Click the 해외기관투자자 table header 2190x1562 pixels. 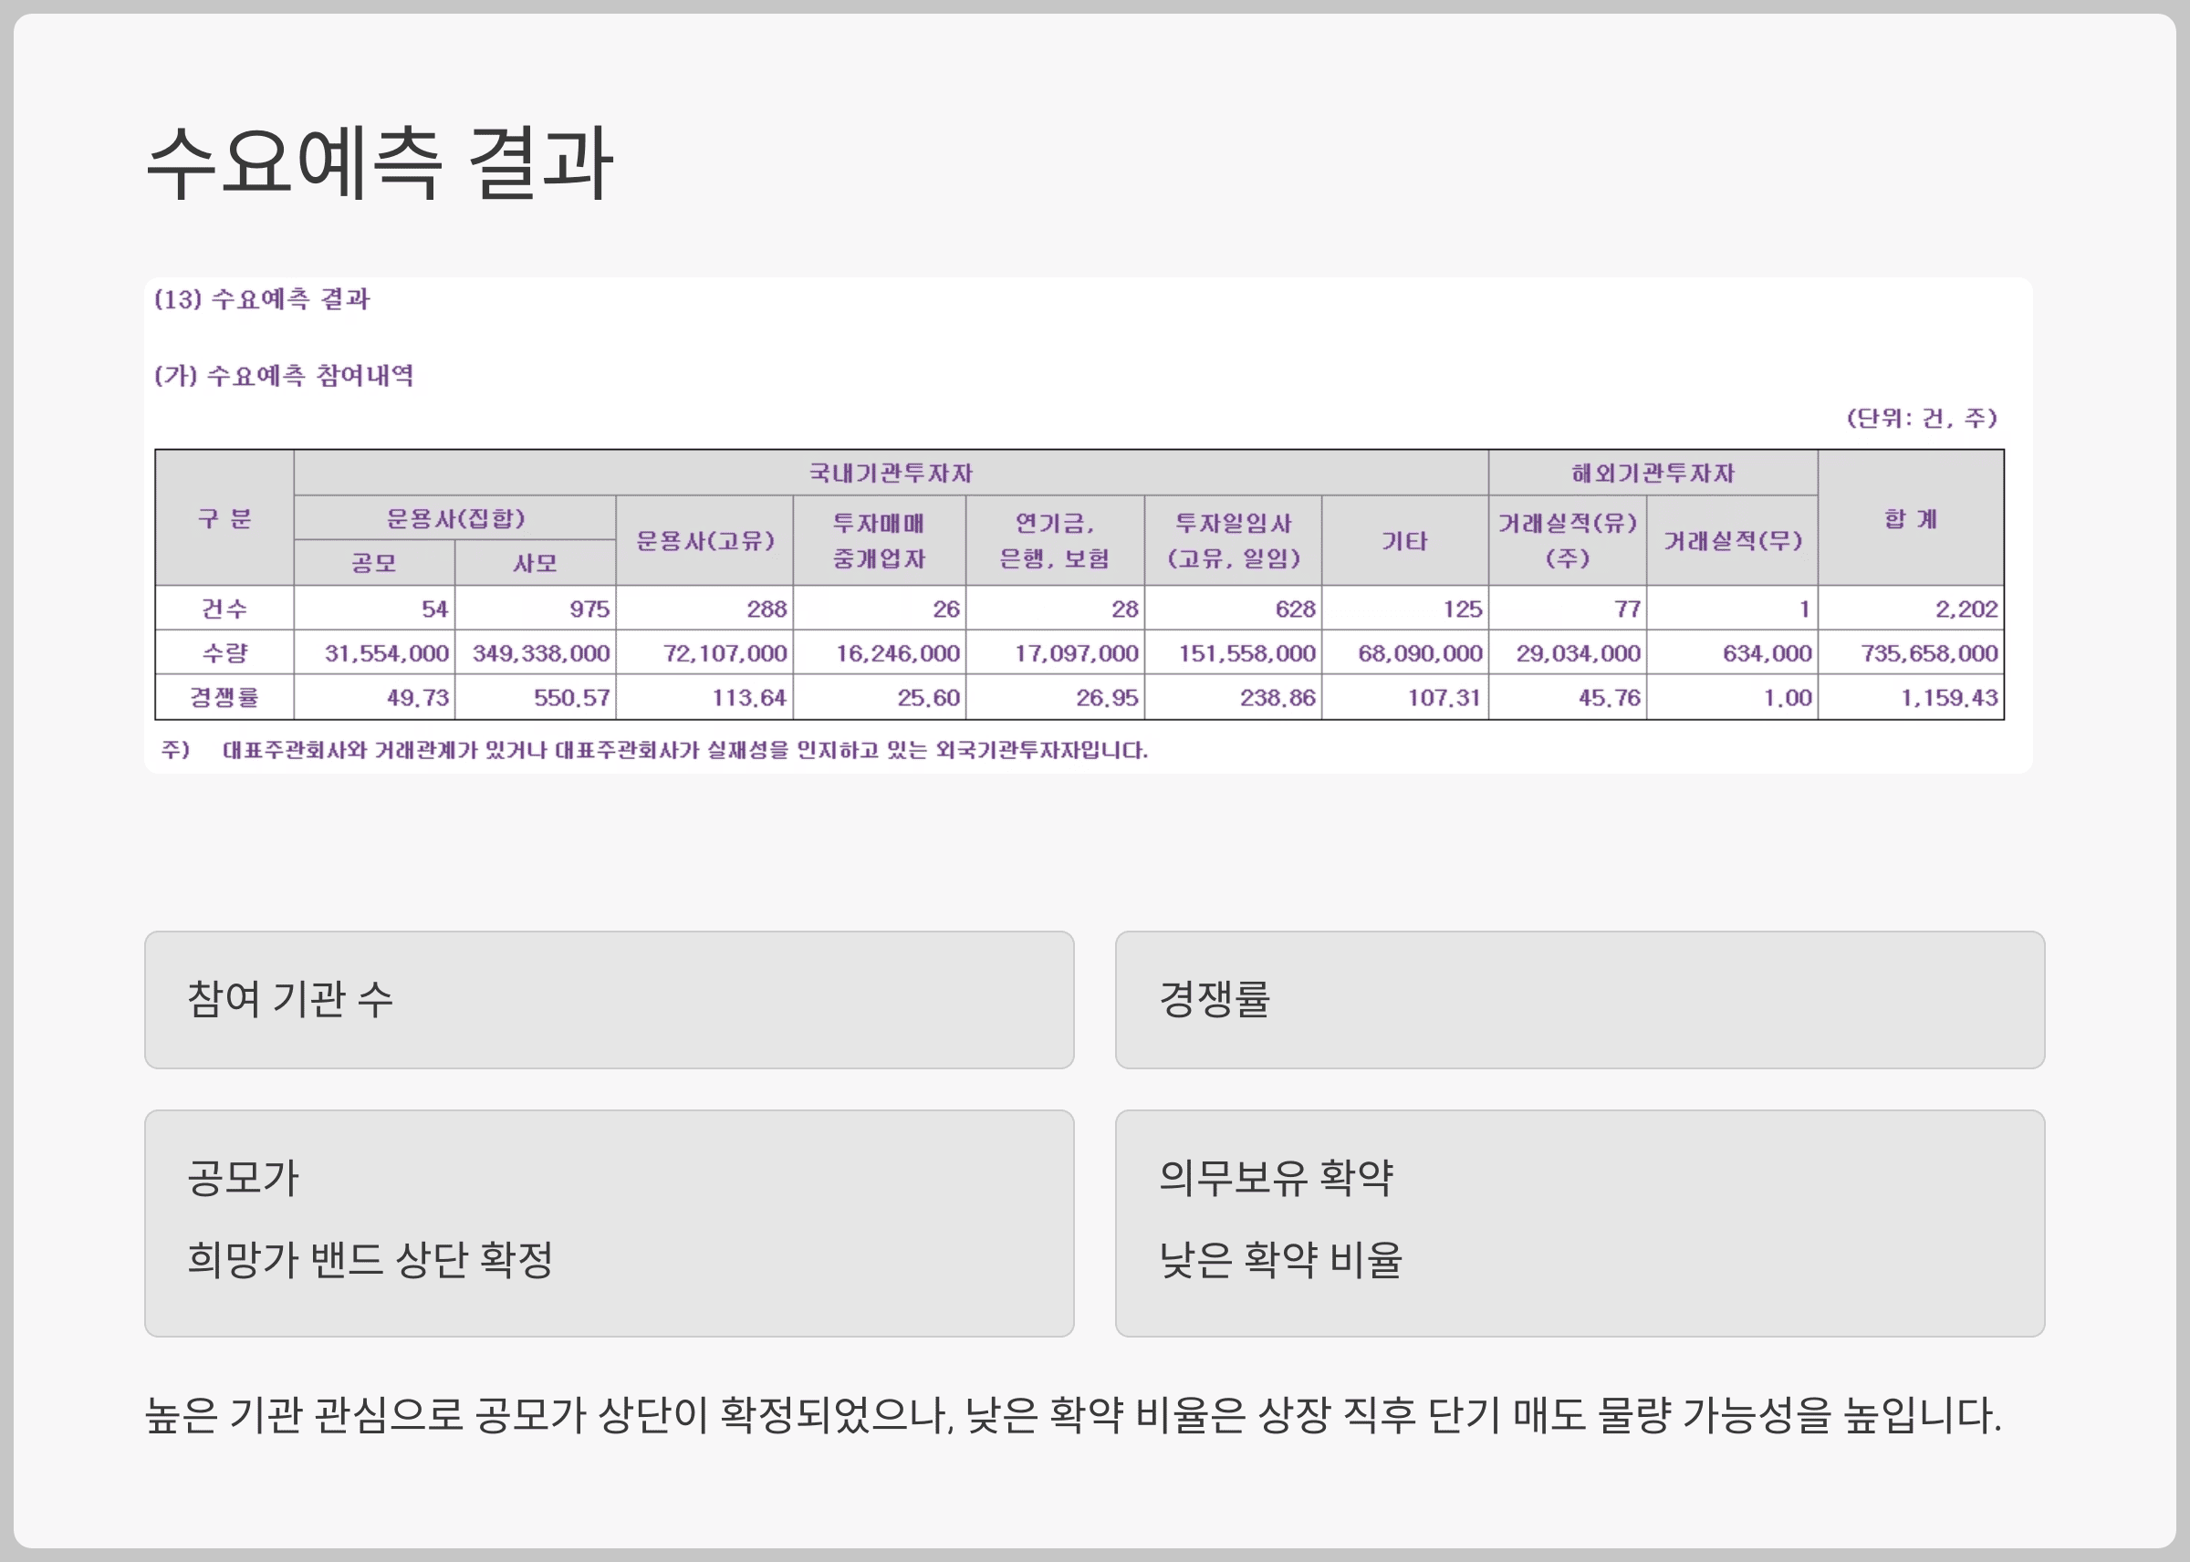point(1652,473)
